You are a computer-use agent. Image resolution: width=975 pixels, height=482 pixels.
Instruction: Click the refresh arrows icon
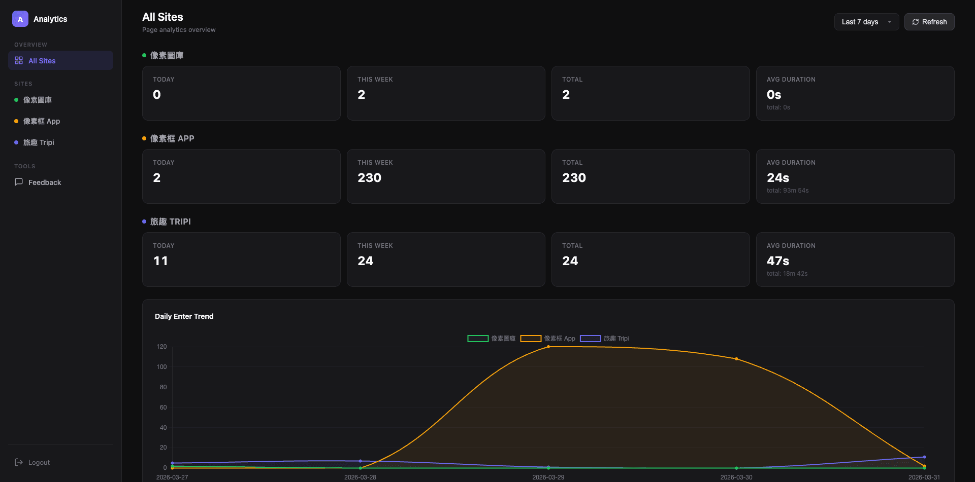915,22
